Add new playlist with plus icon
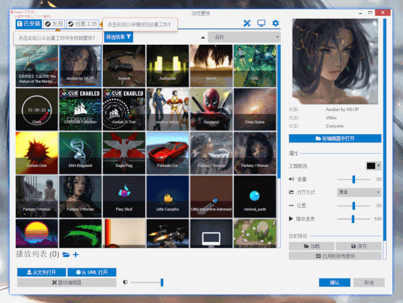403x303 pixels. coord(76,254)
